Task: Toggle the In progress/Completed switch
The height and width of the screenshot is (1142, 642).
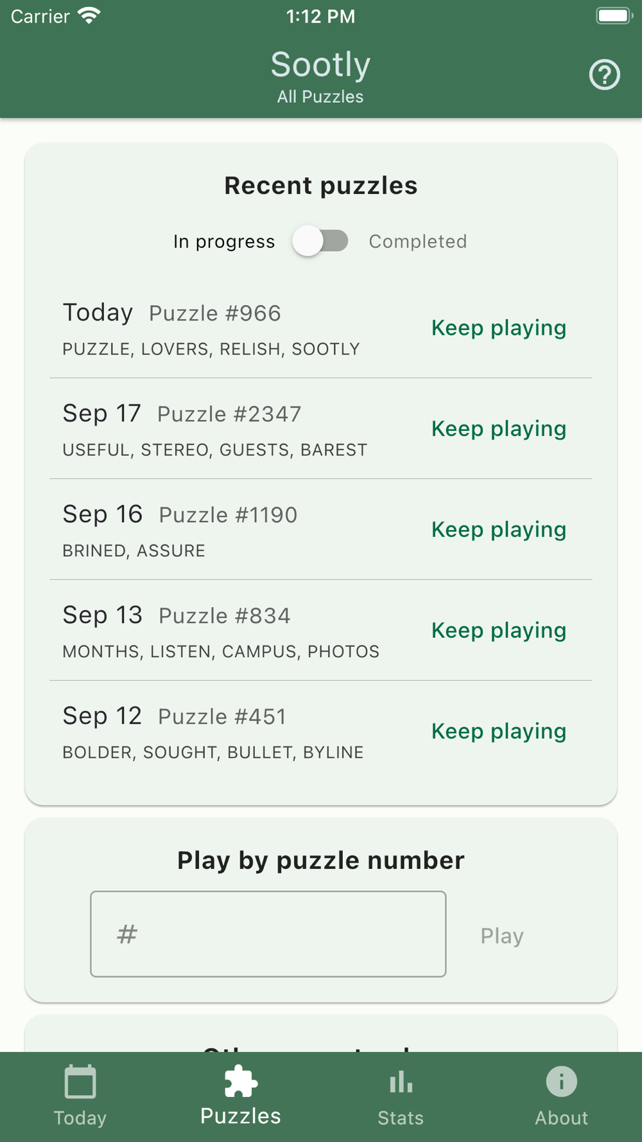Action: (x=320, y=242)
